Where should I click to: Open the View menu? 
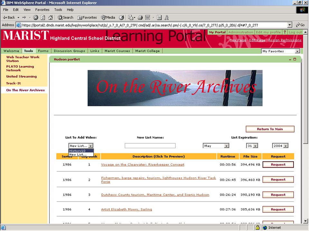[27, 10]
